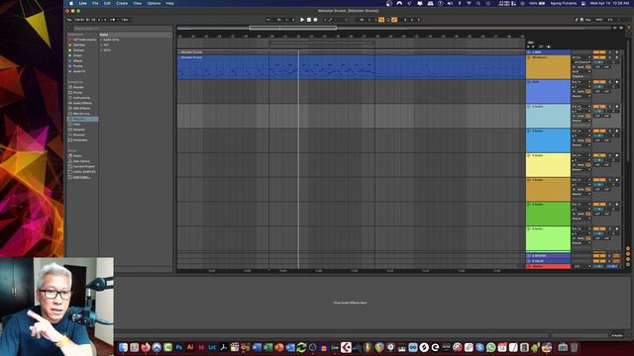Open the Edit menu
This screenshot has width=634, height=356.
[x=107, y=3]
